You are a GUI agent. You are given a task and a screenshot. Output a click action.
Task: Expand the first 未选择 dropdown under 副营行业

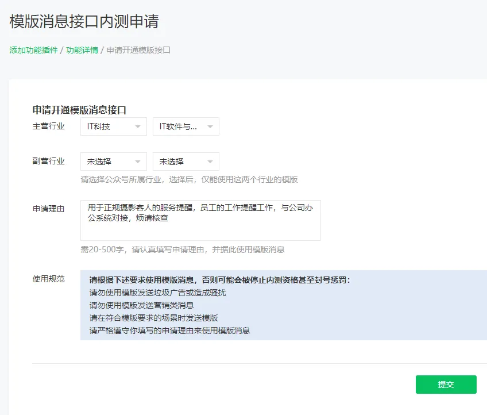coord(114,162)
